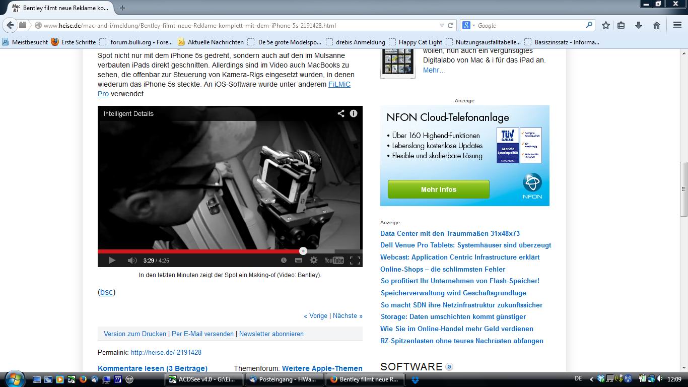The width and height of the screenshot is (688, 387).
Task: Show video info via the i icon
Action: point(354,113)
